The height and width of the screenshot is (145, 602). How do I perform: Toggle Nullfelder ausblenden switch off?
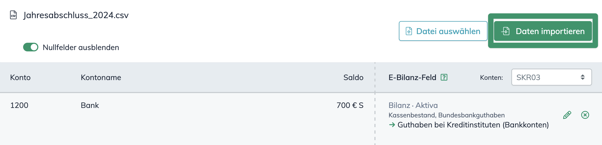[x=31, y=47]
